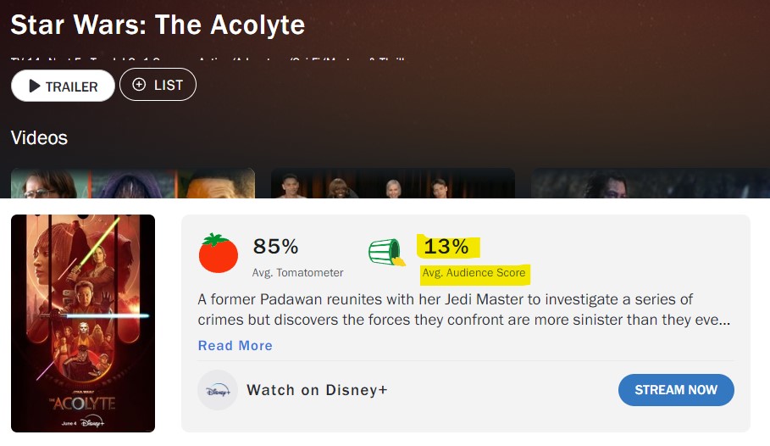
Task: Click the 85% Tomatometer score
Action: pyautogui.click(x=276, y=247)
